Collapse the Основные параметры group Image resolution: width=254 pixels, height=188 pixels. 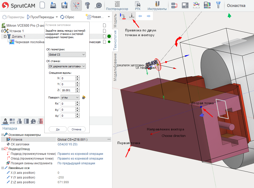click(x=3, y=135)
